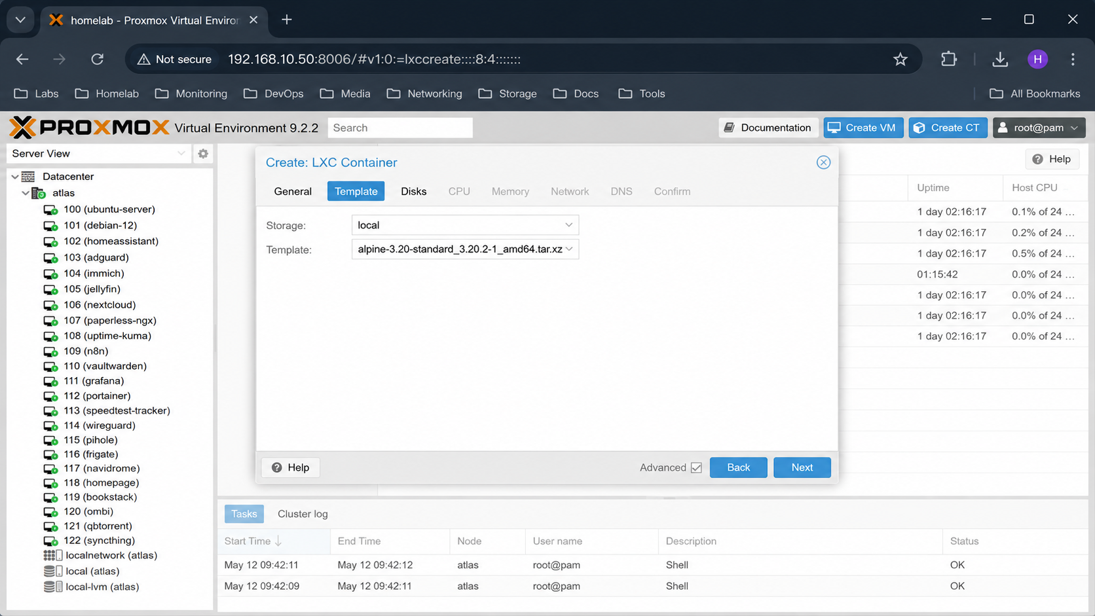Focus the Proxmox Search field

[400, 128]
